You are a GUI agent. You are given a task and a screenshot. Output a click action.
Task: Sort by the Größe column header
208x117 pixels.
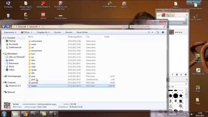coord(107,37)
